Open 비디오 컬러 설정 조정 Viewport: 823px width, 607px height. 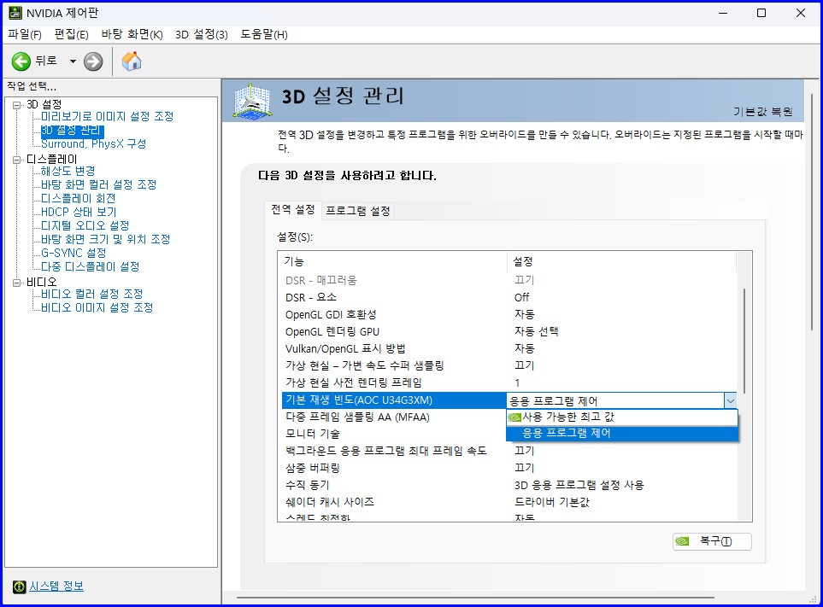click(91, 294)
